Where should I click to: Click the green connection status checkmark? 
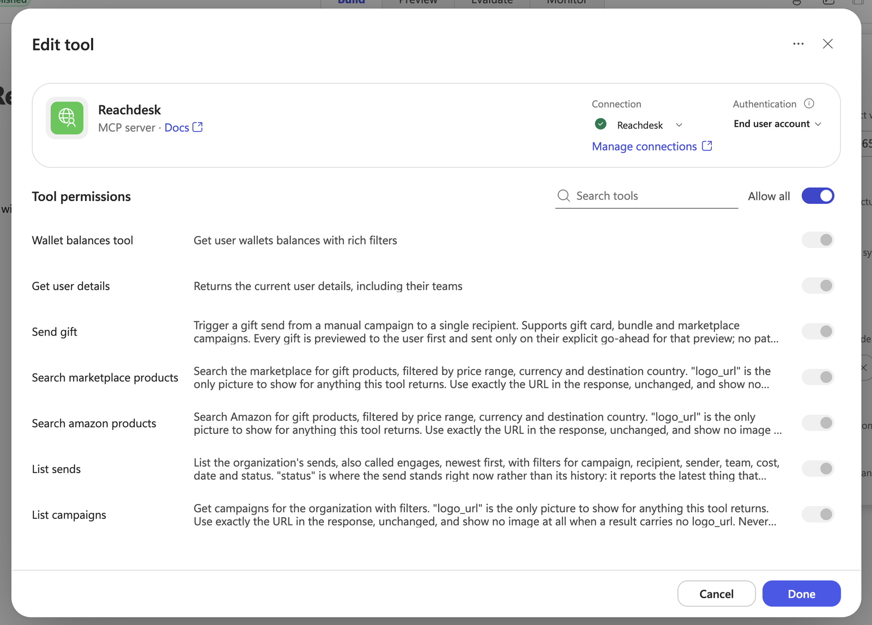[x=601, y=124]
